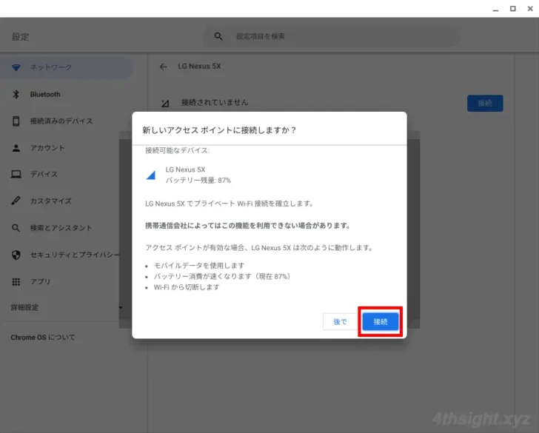Click the 設定 title in the header

coord(21,37)
